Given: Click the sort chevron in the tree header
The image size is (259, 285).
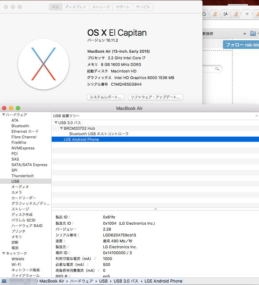Looking at the screenshot, I should pos(257,116).
